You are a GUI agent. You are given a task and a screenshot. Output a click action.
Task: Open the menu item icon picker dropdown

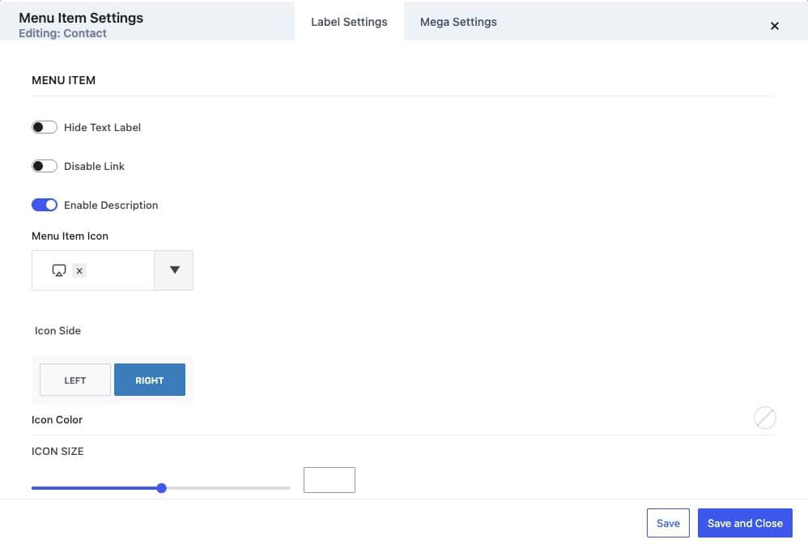[173, 270]
